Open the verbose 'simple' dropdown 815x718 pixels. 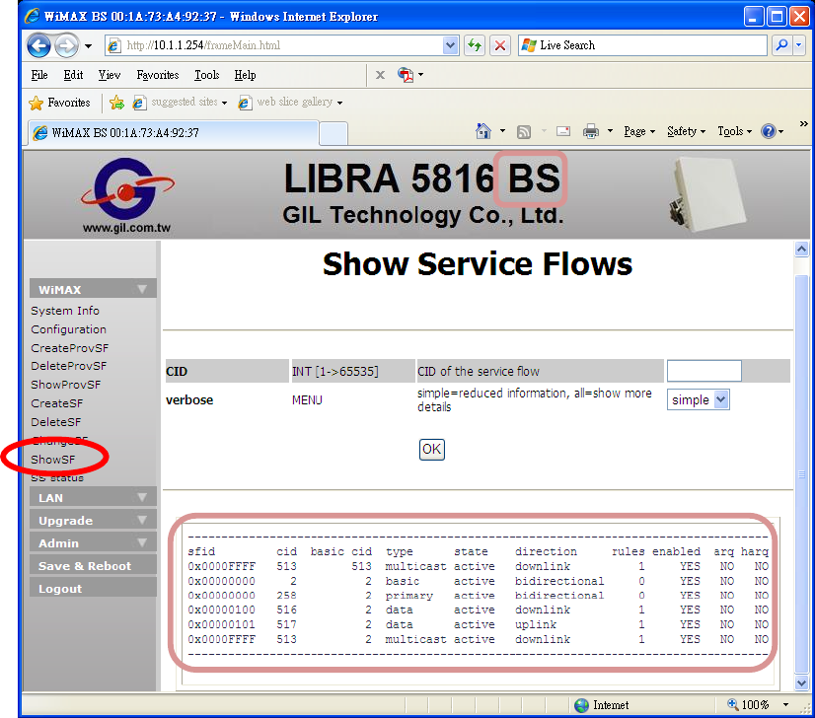click(698, 399)
